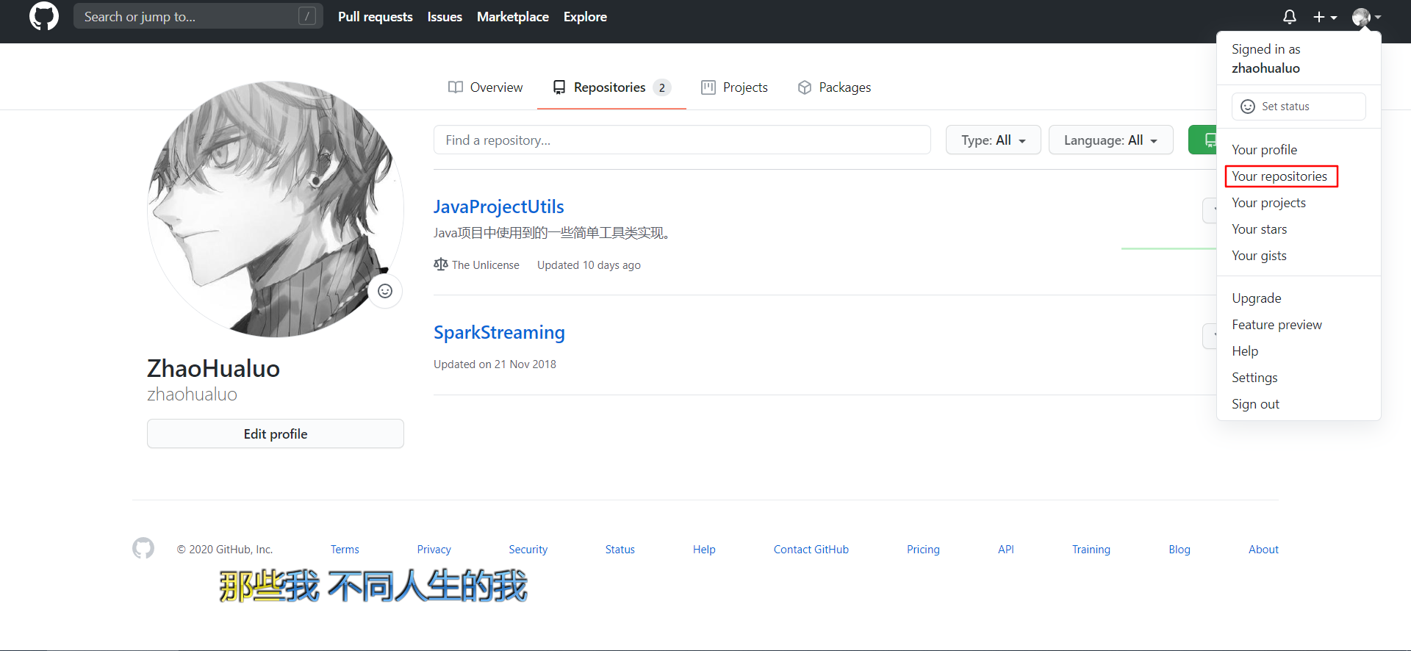Open Issues in top navigation
Screen dimensions: 1411x651
pos(445,17)
